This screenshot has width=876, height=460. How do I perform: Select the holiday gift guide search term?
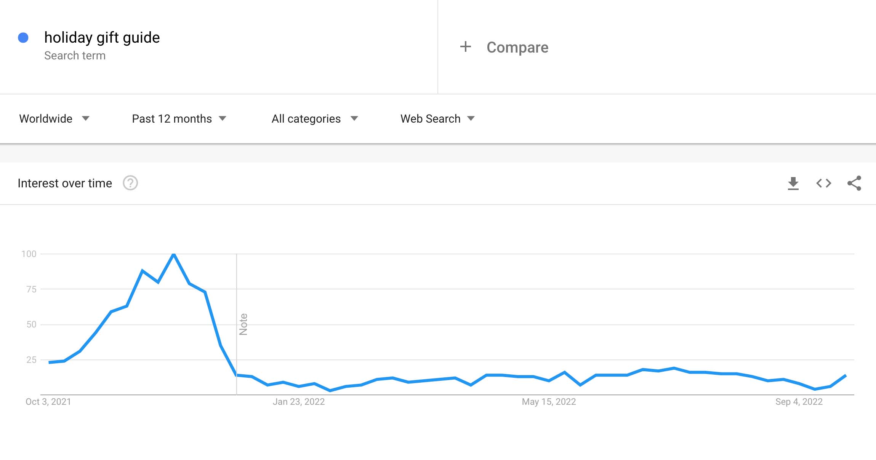pyautogui.click(x=102, y=37)
